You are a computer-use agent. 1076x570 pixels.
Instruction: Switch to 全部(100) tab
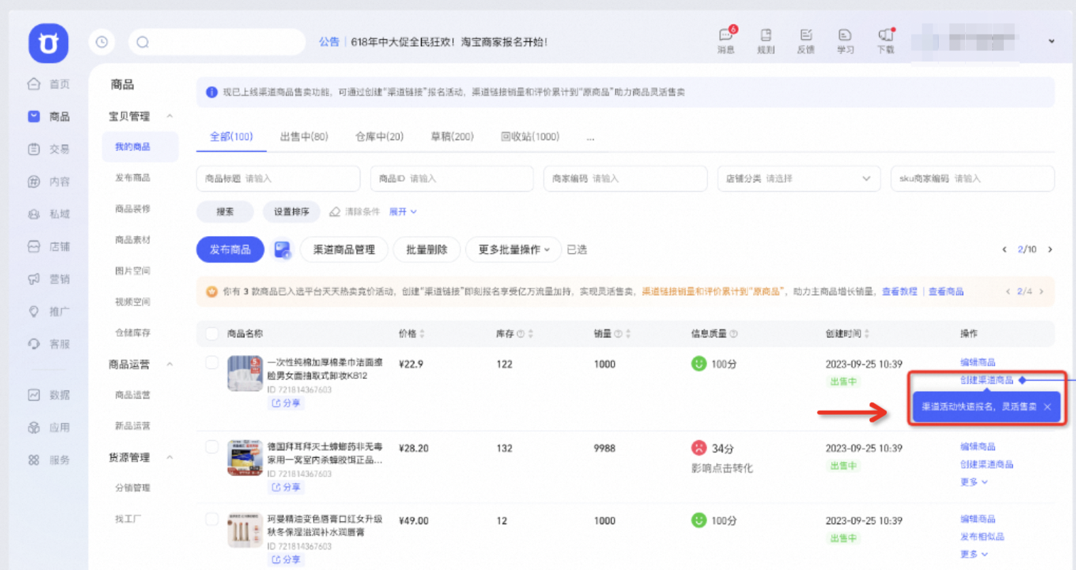(231, 137)
